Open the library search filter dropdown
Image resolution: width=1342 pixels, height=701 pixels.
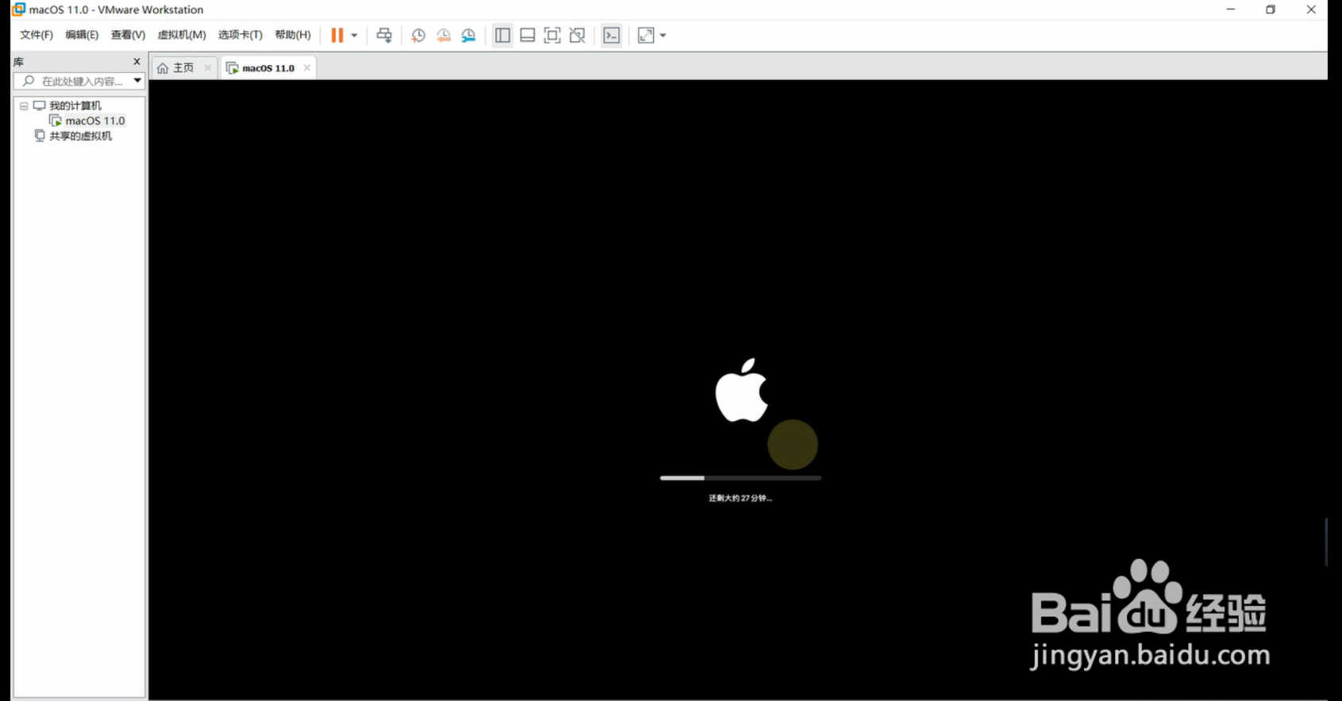[137, 81]
